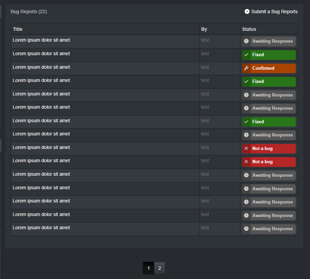
Task: Click the clock icon in the last row status
Action: (246, 229)
